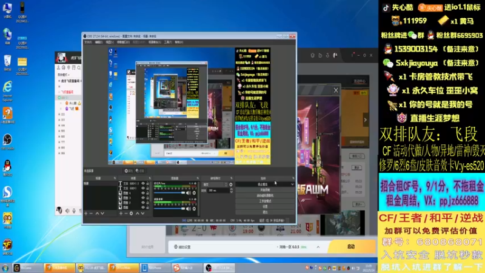Click second mixer channel volume slider

coord(170,209)
